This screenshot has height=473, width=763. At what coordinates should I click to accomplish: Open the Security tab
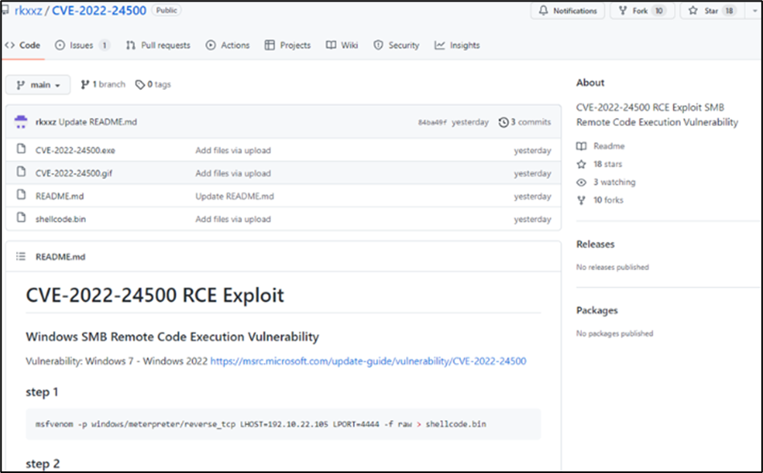396,45
